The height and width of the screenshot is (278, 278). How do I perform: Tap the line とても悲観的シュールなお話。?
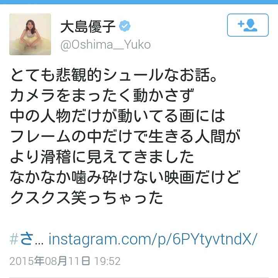click(x=114, y=75)
